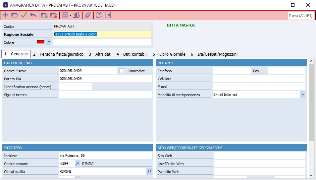The image size is (316, 180).
Task: Click the Codice field showing PROVAFASH
Action: [102, 26]
